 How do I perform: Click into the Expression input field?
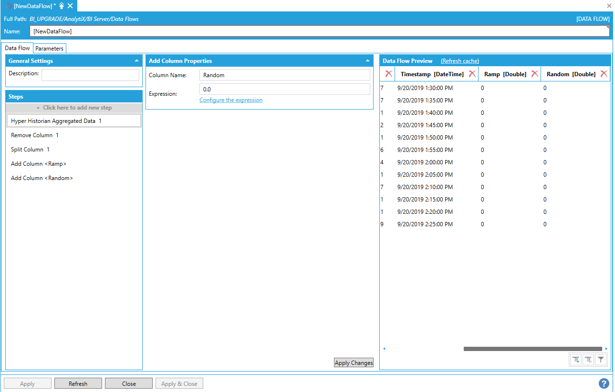[284, 89]
